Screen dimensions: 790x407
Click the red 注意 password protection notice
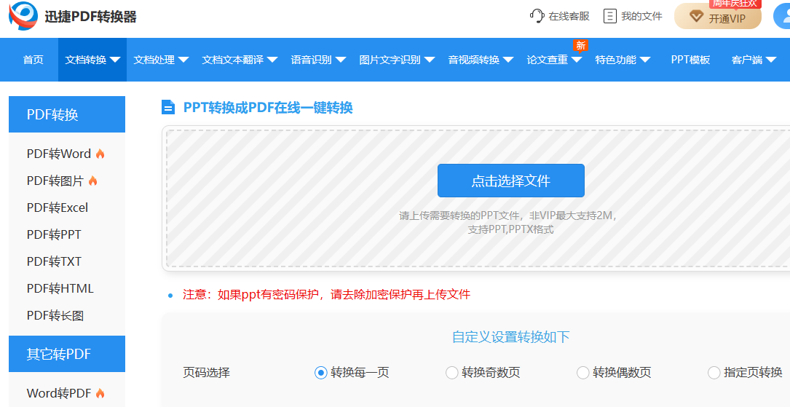click(326, 294)
